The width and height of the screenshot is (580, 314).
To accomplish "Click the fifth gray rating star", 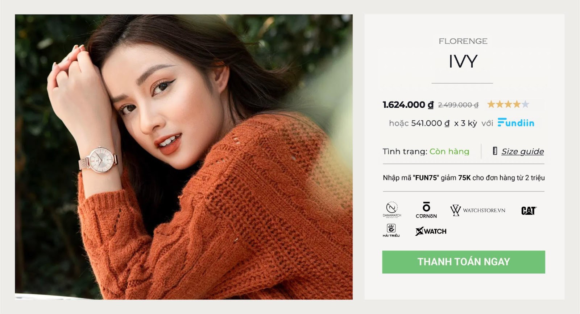I will point(525,104).
